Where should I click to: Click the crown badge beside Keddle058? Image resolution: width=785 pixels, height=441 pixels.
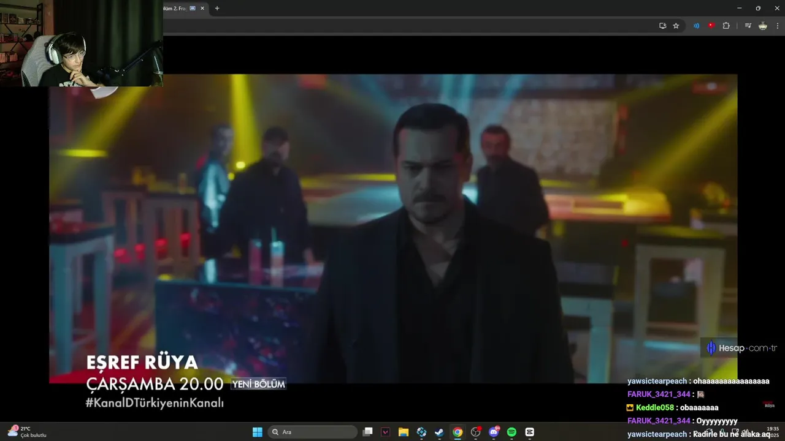630,407
